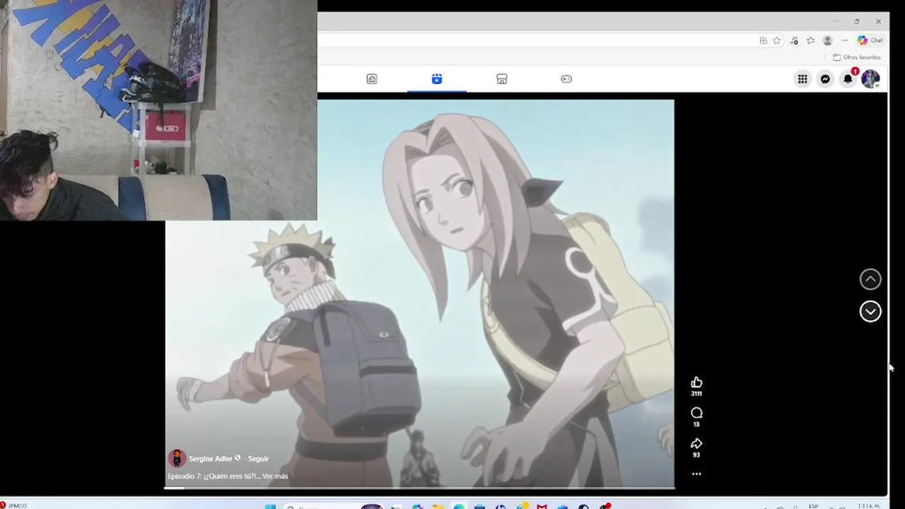Open the split screen icon in address bar
Viewport: 905px width, 509px height.
click(763, 40)
